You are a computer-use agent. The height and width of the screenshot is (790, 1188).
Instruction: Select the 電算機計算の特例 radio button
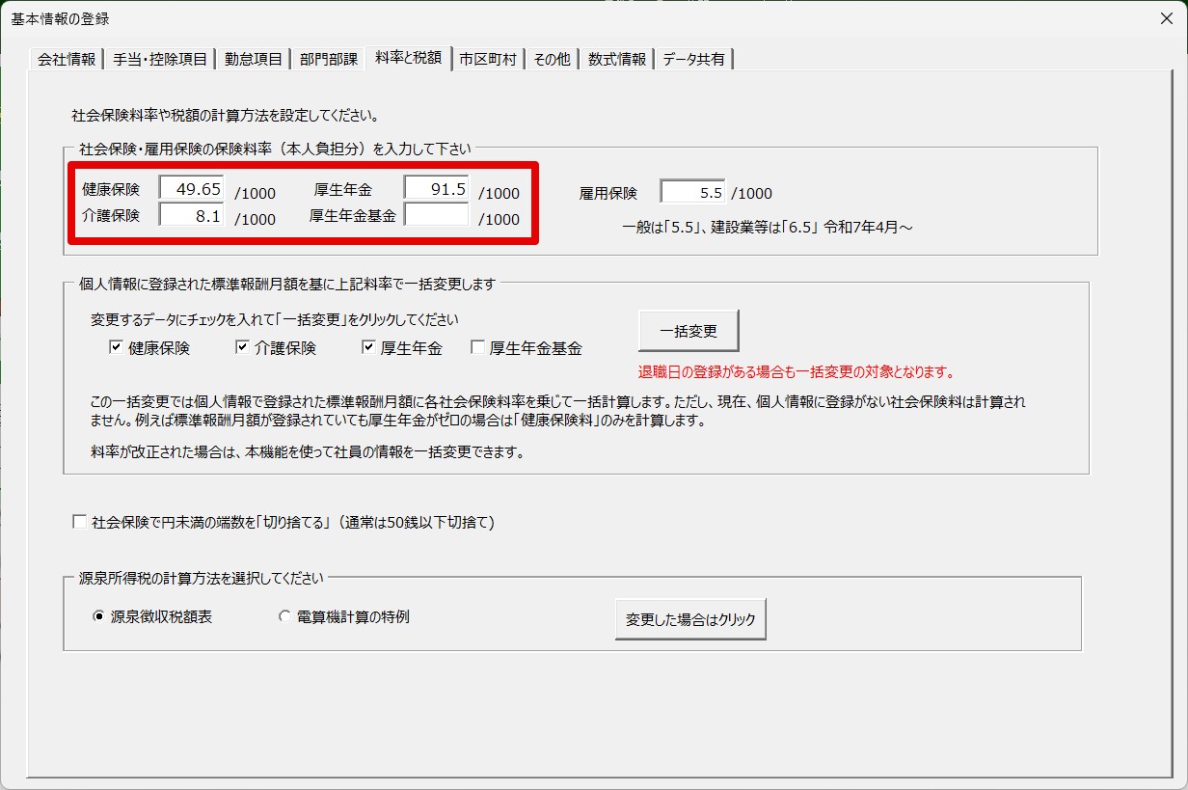click(284, 617)
